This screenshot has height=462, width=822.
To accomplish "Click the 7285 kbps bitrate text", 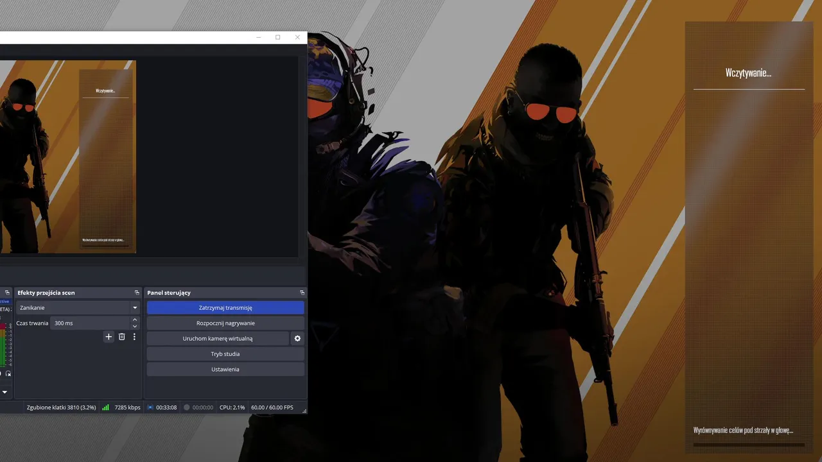I will pos(128,407).
